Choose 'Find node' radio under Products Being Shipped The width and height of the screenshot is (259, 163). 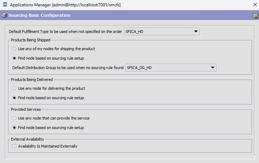tap(14, 58)
